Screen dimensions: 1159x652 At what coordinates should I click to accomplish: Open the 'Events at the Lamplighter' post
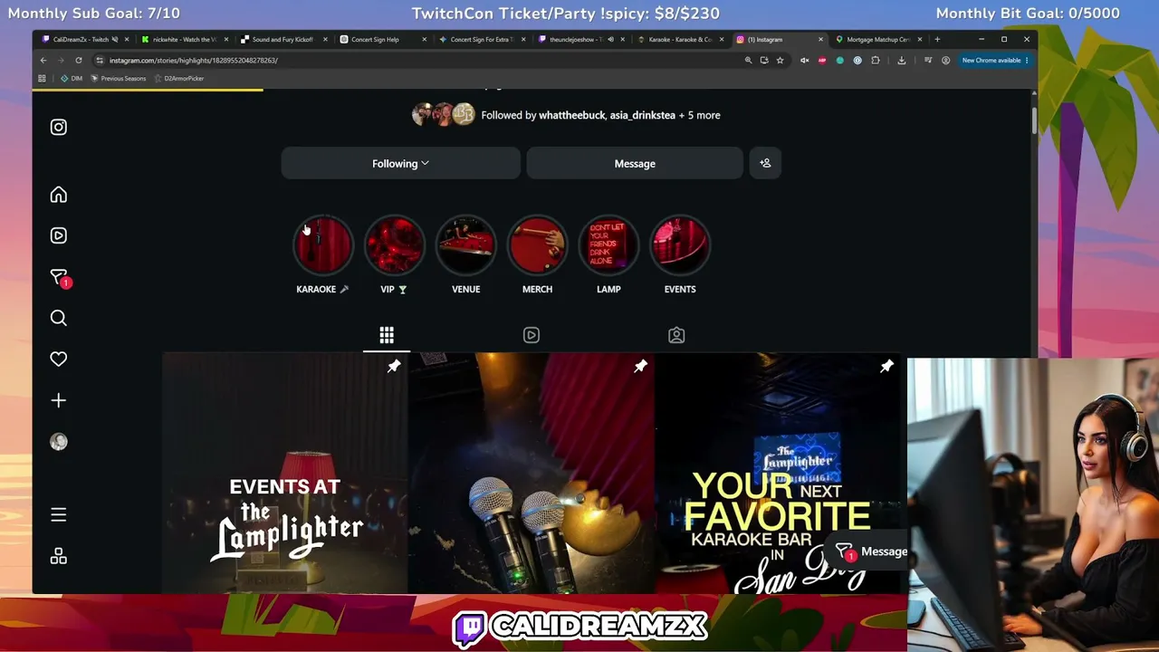point(285,473)
